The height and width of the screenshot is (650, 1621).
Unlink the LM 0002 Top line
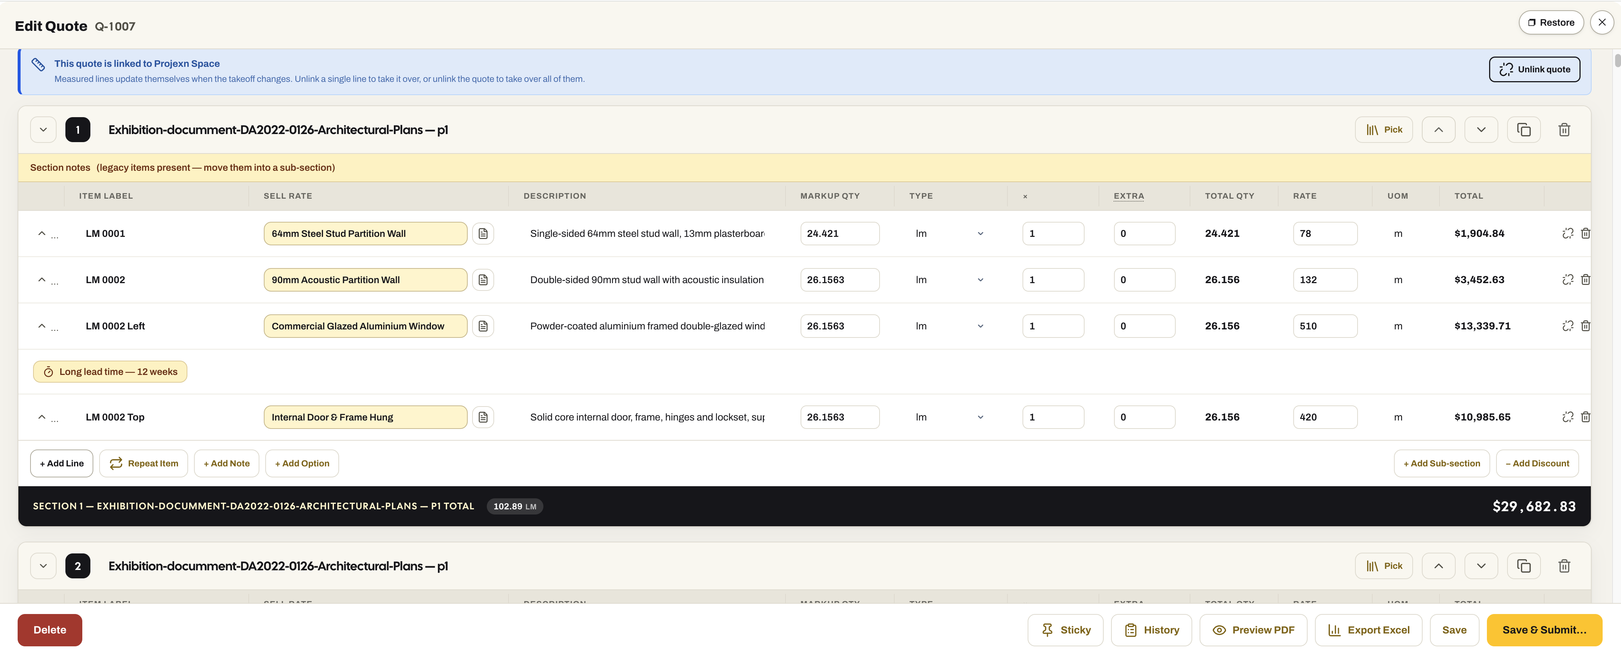point(1567,416)
